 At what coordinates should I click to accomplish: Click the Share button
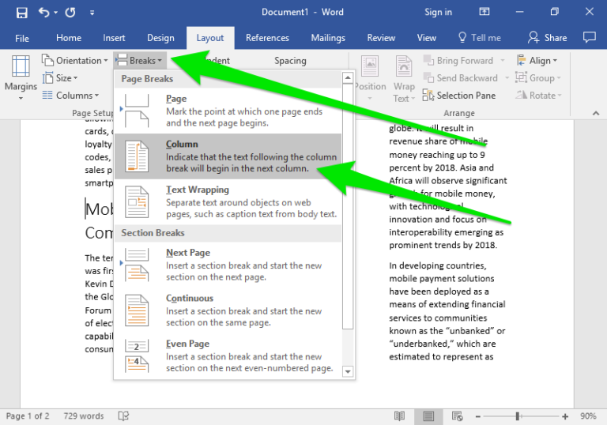[547, 37]
